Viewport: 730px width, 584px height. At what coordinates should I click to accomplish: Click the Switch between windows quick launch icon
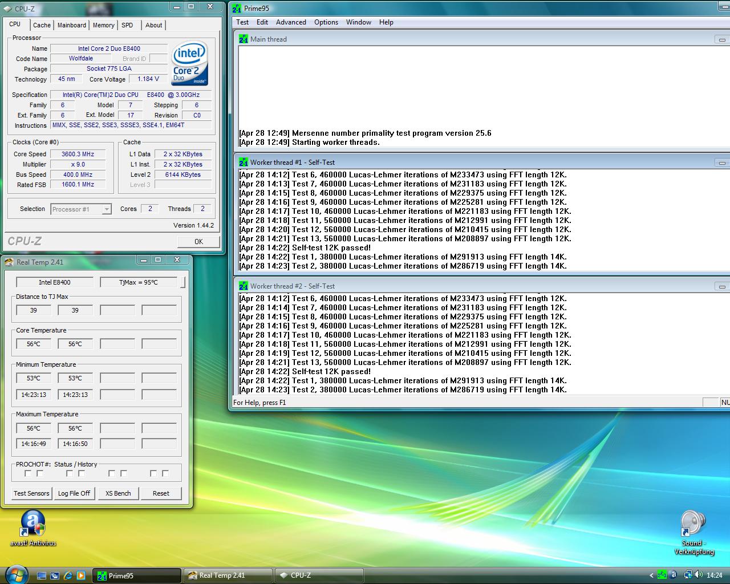click(x=55, y=575)
